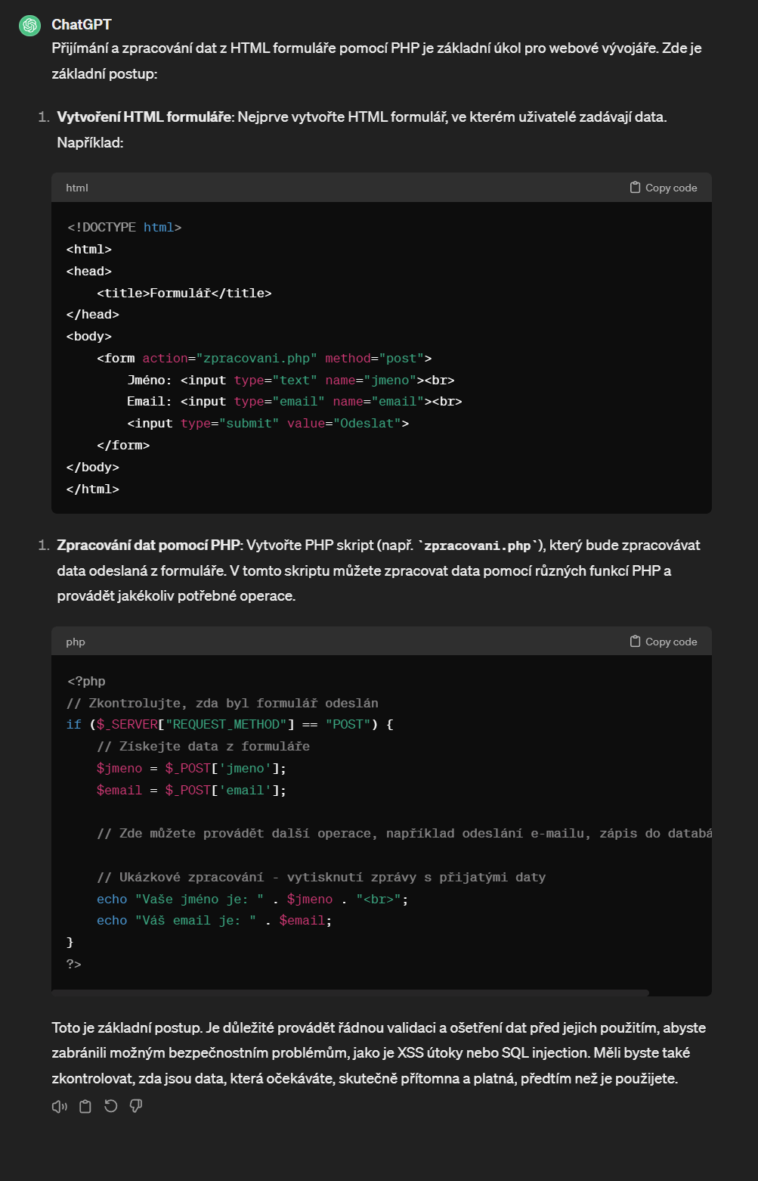Screen dimensions: 758x1181
Task: Click the '</html>' closing tag line
Action: coord(93,489)
